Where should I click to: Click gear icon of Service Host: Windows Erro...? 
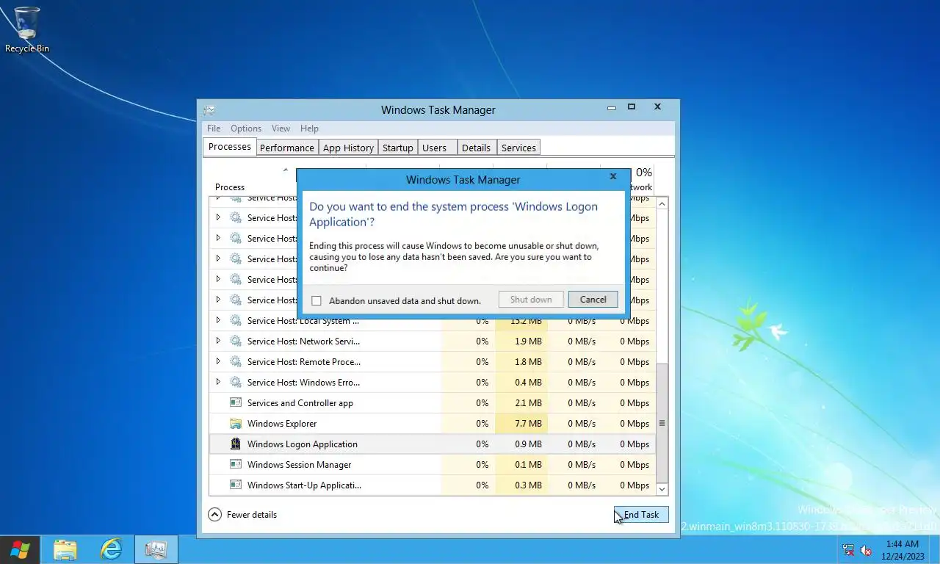236,382
